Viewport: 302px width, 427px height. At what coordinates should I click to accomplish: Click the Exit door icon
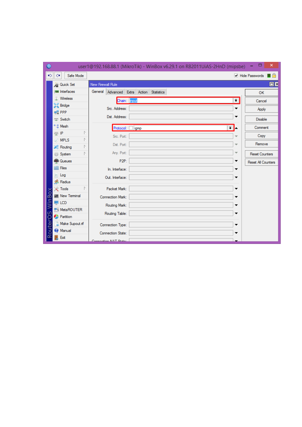pyautogui.click(x=56, y=238)
